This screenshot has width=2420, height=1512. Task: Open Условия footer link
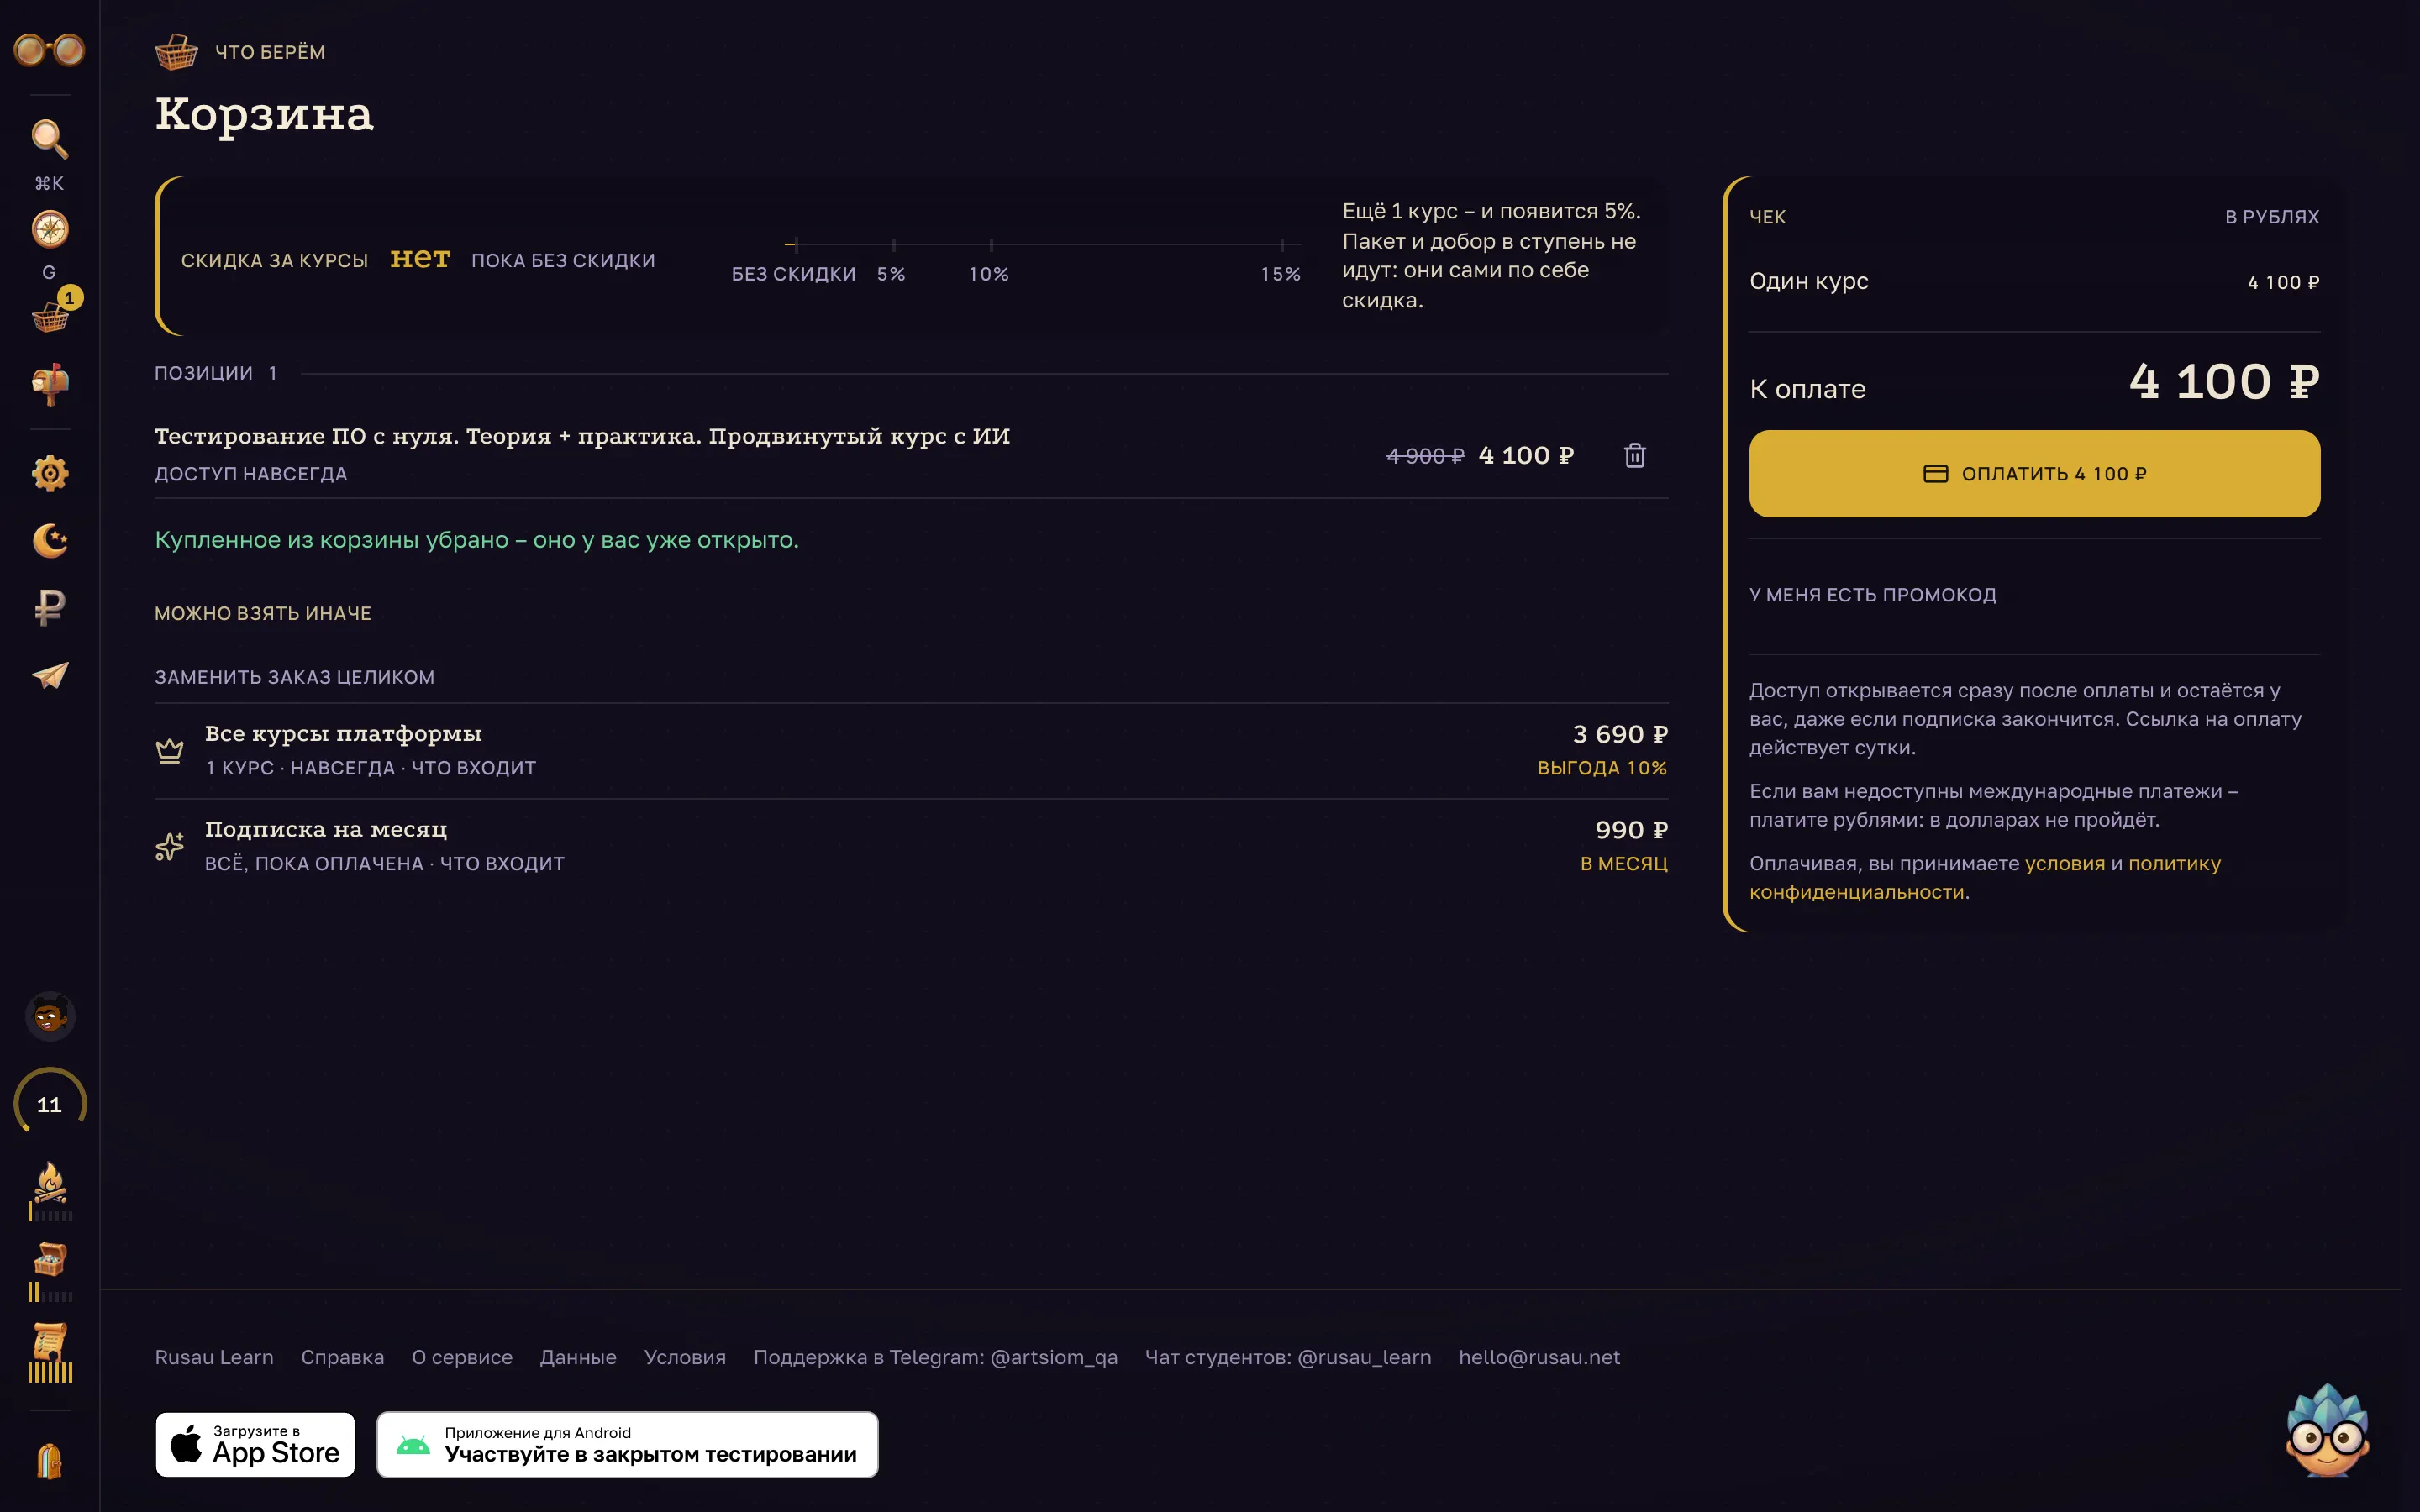pyautogui.click(x=685, y=1357)
